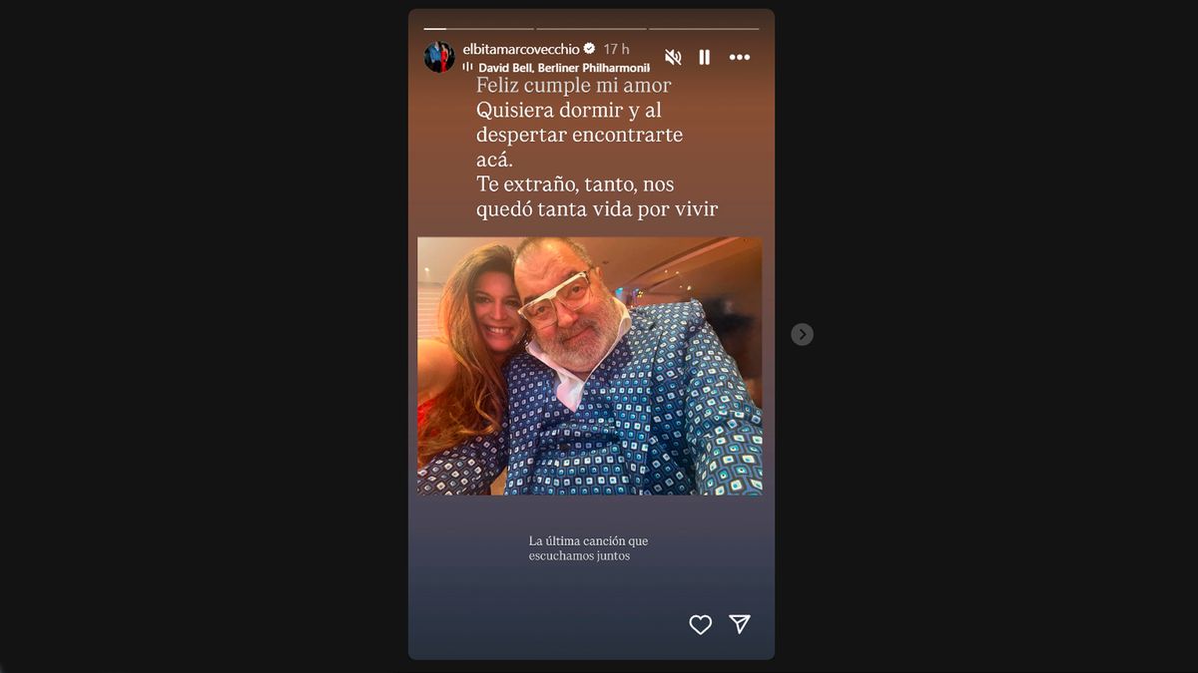
Task: Click the 17 h timestamp
Action: pyautogui.click(x=616, y=49)
